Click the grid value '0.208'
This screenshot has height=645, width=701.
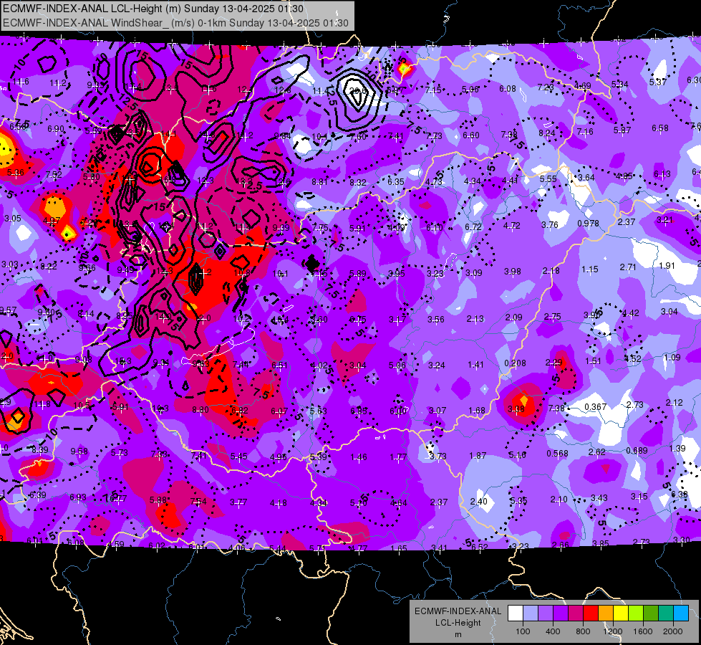point(515,363)
